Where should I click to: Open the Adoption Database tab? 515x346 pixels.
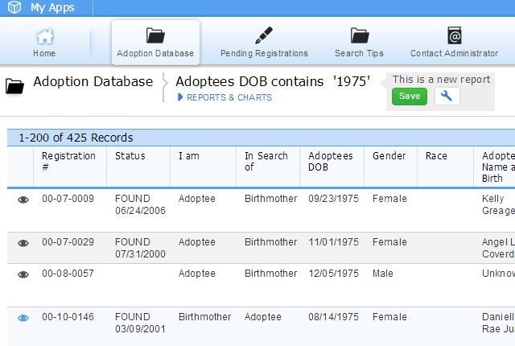(x=155, y=36)
